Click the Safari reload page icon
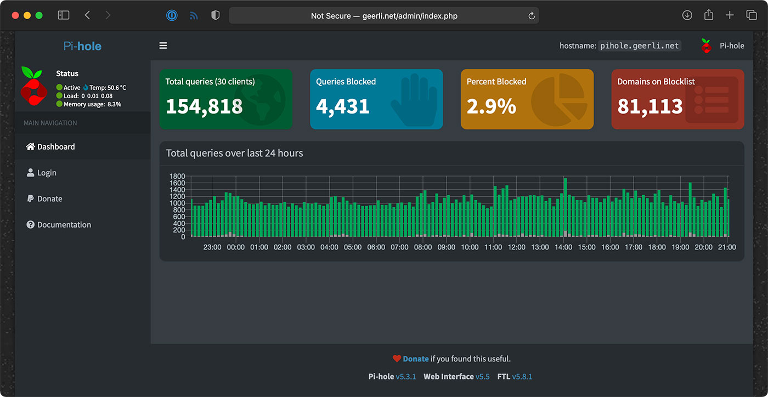This screenshot has width=768, height=397. pos(531,16)
